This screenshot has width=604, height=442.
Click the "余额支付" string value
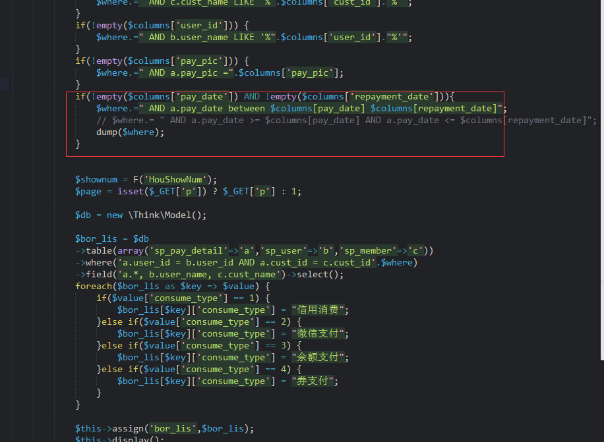[318, 357]
